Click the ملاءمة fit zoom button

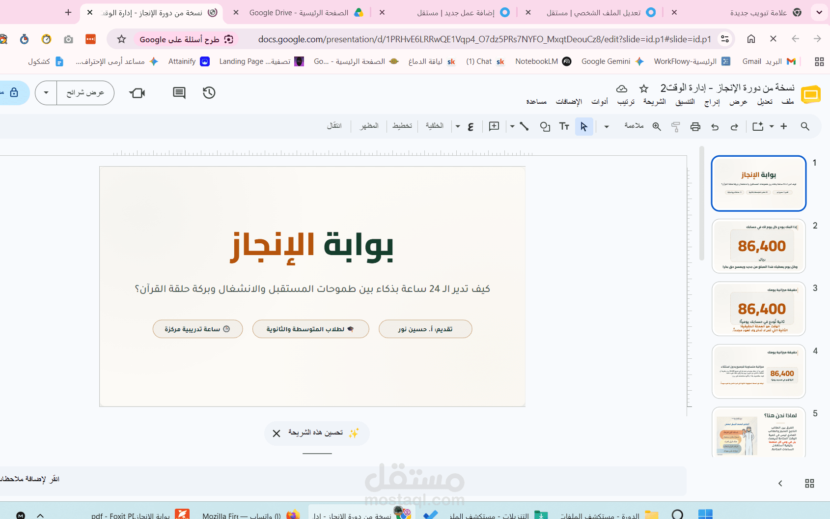click(x=634, y=126)
